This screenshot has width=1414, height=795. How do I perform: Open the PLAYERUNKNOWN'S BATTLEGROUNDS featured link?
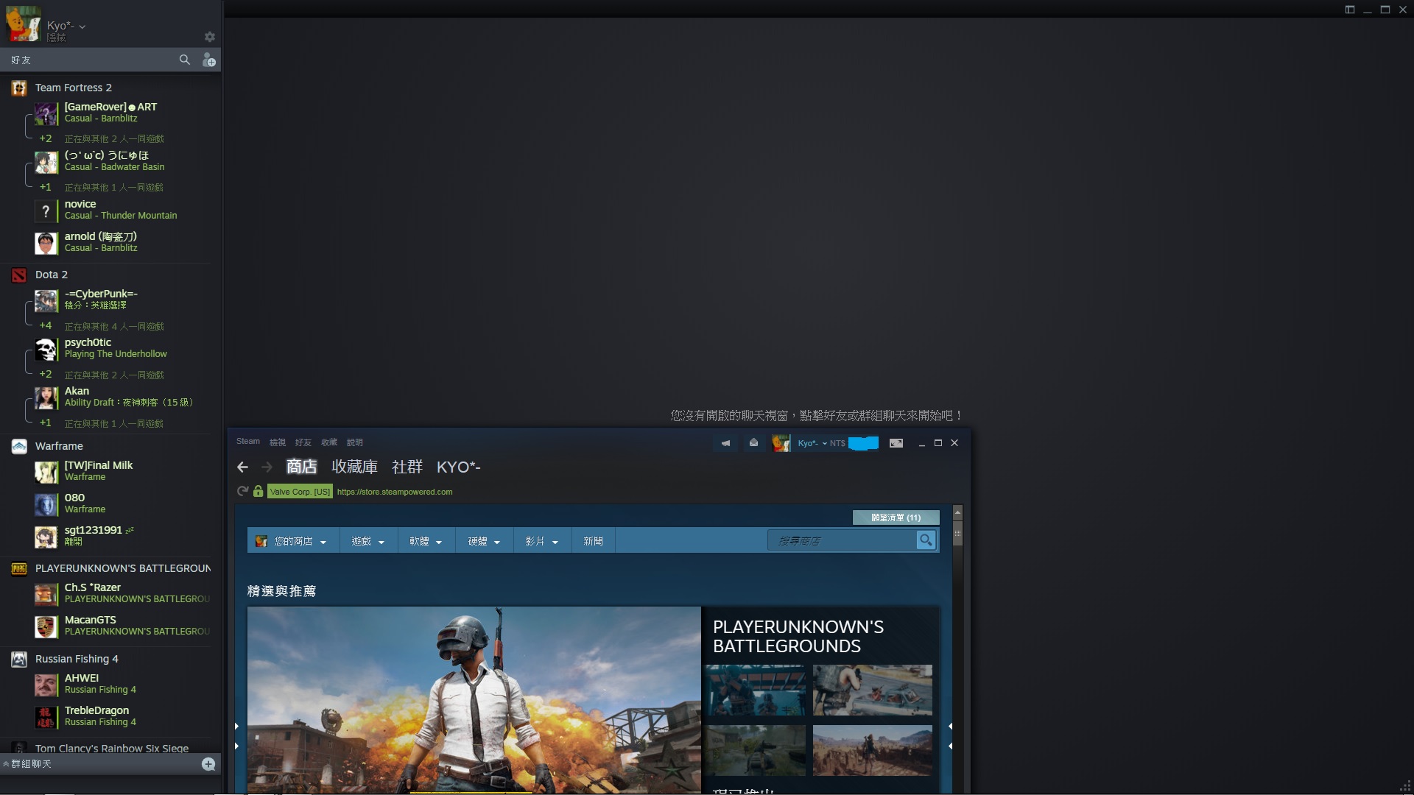click(x=798, y=636)
